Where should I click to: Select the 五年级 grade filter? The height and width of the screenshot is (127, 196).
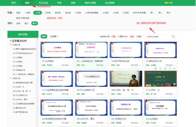pyautogui.click(x=68, y=13)
